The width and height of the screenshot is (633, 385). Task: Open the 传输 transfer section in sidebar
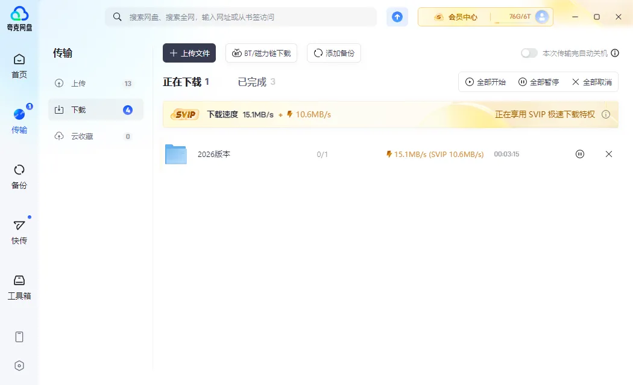click(x=19, y=122)
